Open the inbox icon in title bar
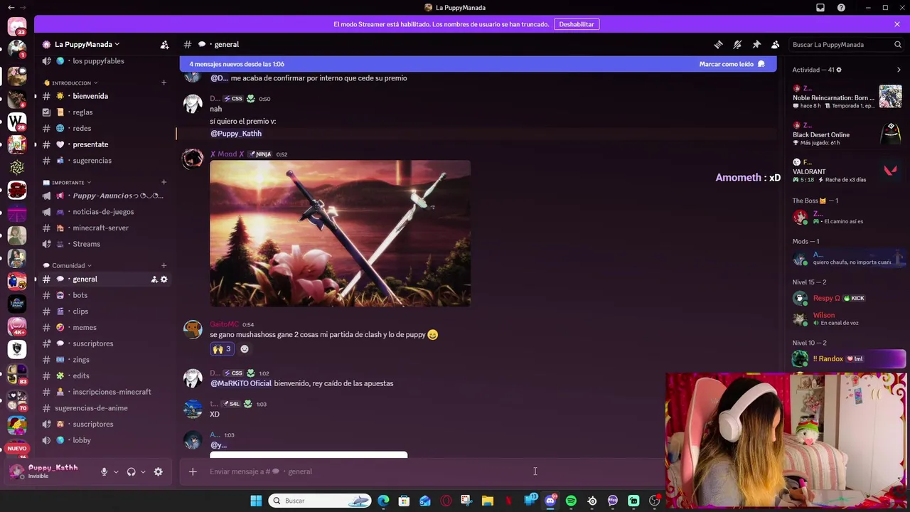Viewport: 910px width, 512px height. (820, 7)
